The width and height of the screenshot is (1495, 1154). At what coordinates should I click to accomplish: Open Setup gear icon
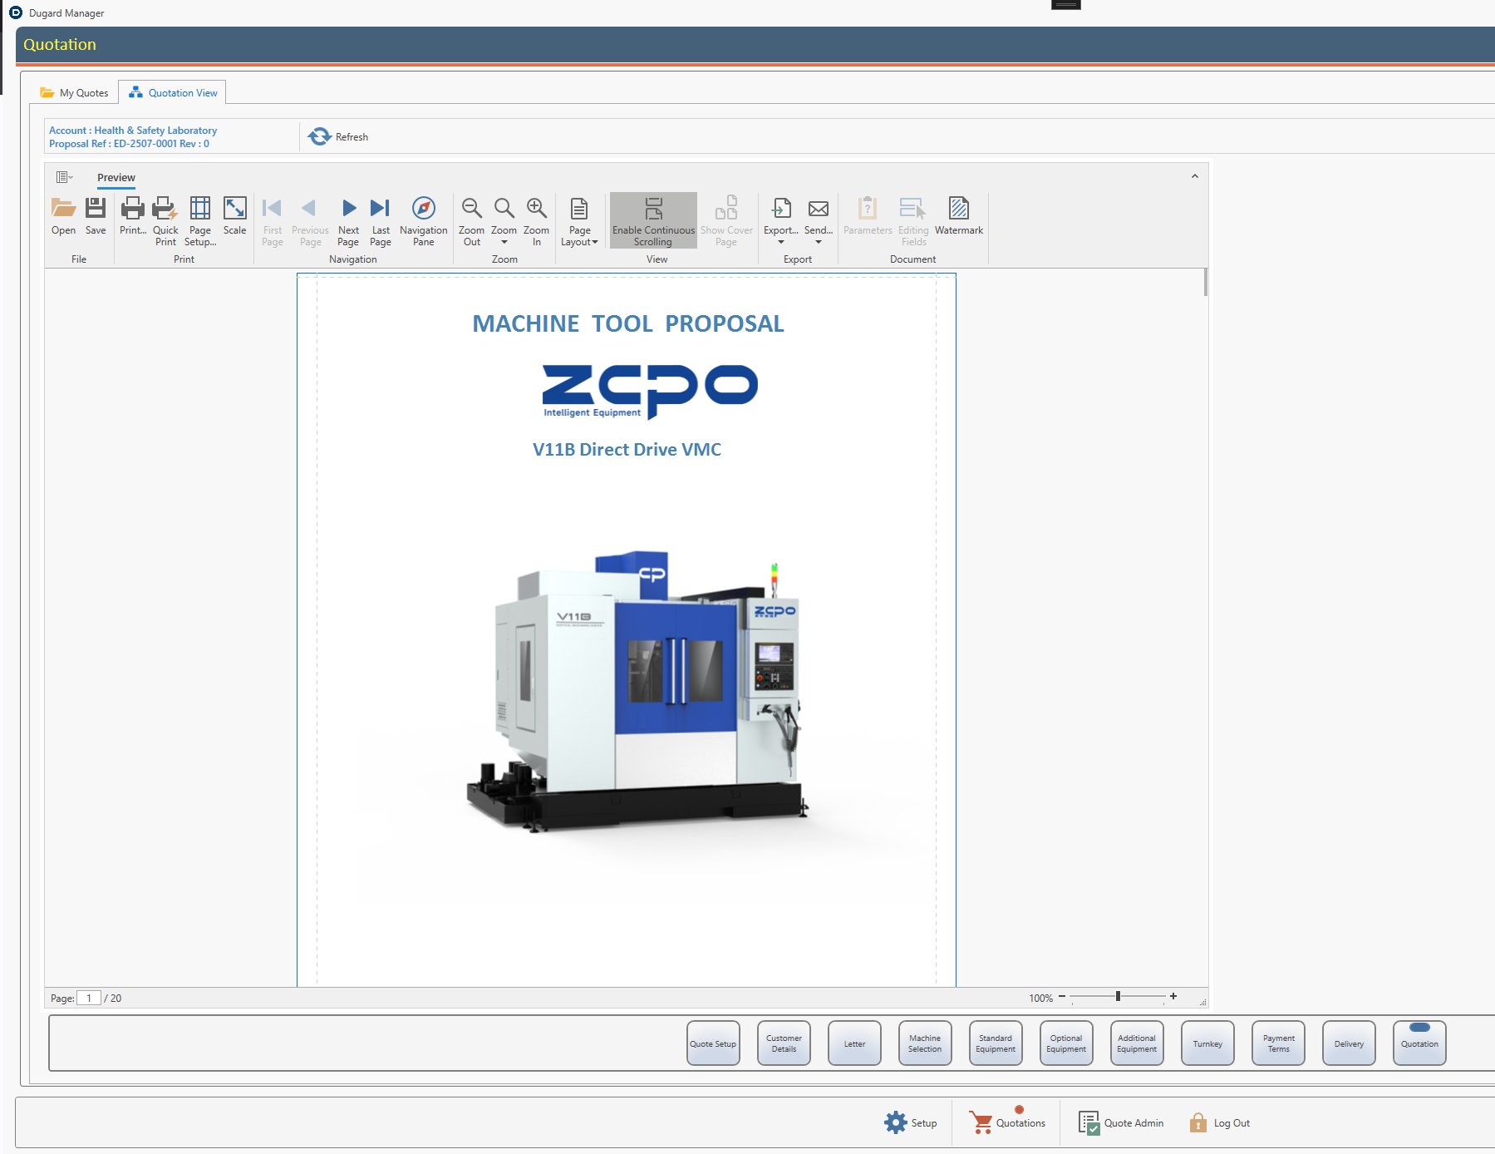pyautogui.click(x=896, y=1122)
